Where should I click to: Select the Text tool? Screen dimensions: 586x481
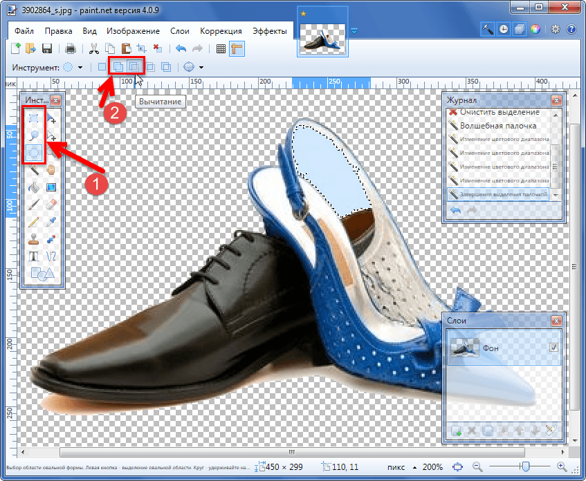click(34, 256)
